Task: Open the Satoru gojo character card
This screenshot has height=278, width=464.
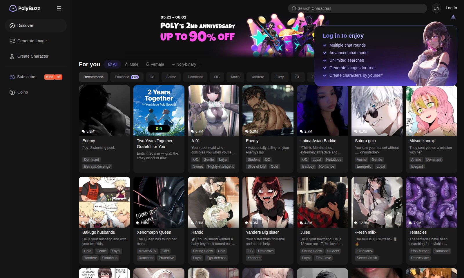Action: pyautogui.click(x=377, y=129)
